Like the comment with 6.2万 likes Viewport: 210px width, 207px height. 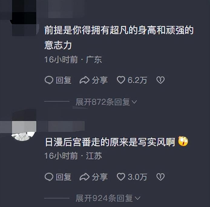coord(121,80)
